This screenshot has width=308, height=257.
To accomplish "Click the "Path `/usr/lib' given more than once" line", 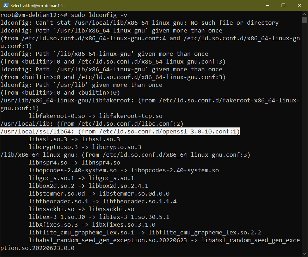I will click(x=81, y=85).
